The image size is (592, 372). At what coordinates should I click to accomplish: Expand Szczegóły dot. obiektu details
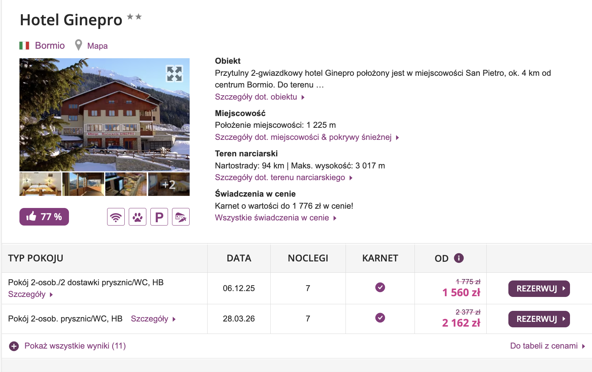click(256, 97)
